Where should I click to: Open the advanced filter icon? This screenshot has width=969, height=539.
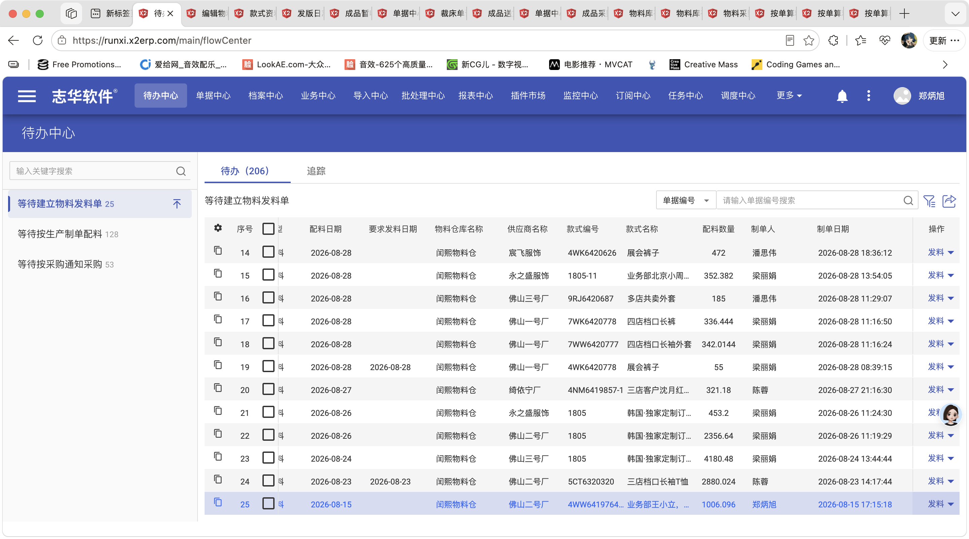pyautogui.click(x=929, y=201)
